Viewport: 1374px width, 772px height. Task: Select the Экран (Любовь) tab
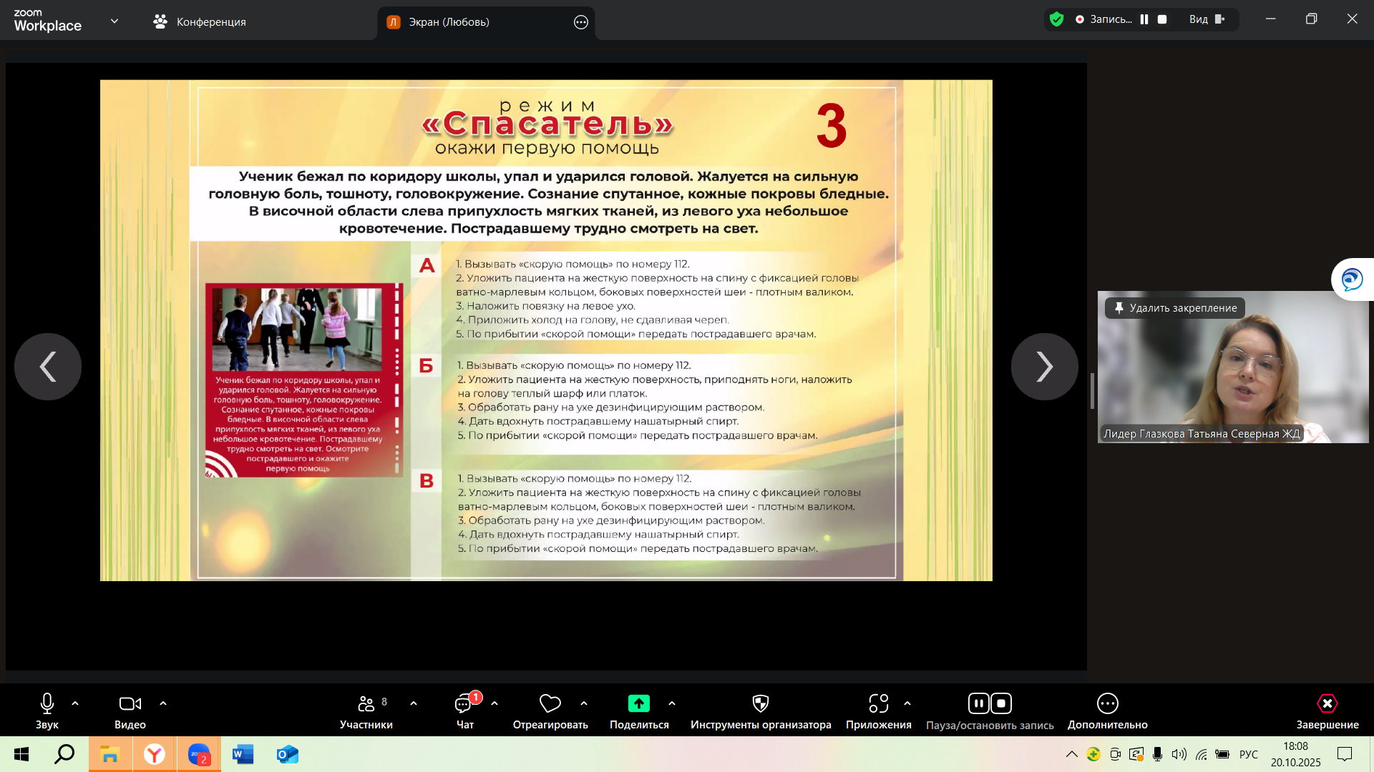448,22
